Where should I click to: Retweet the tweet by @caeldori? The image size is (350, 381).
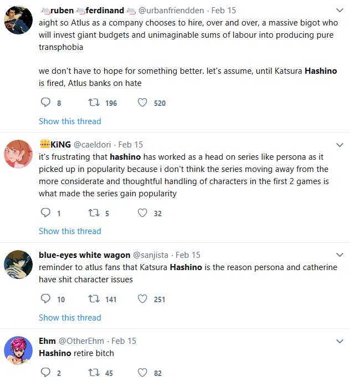pos(94,212)
